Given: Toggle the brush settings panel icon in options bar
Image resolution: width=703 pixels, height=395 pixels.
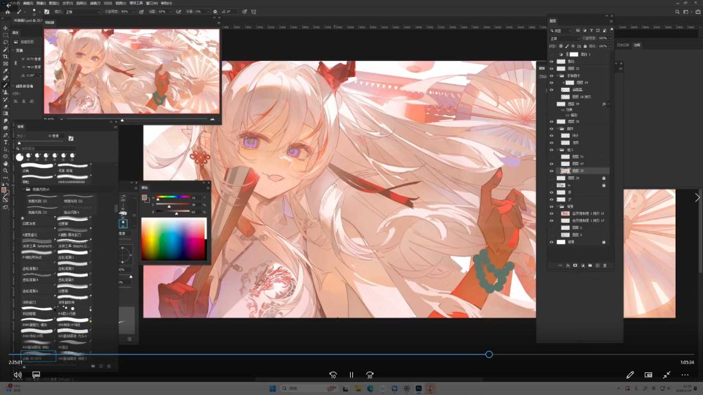Looking at the screenshot, I should click(x=47, y=12).
